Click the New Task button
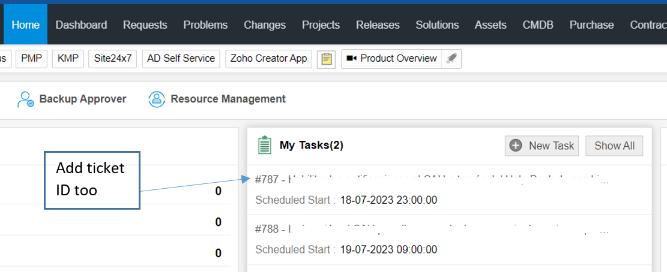The height and width of the screenshot is (272, 667). pos(542,146)
